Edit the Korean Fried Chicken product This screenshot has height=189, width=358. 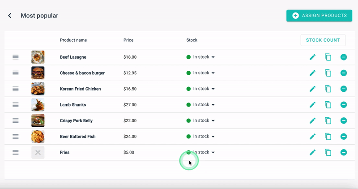tap(312, 89)
